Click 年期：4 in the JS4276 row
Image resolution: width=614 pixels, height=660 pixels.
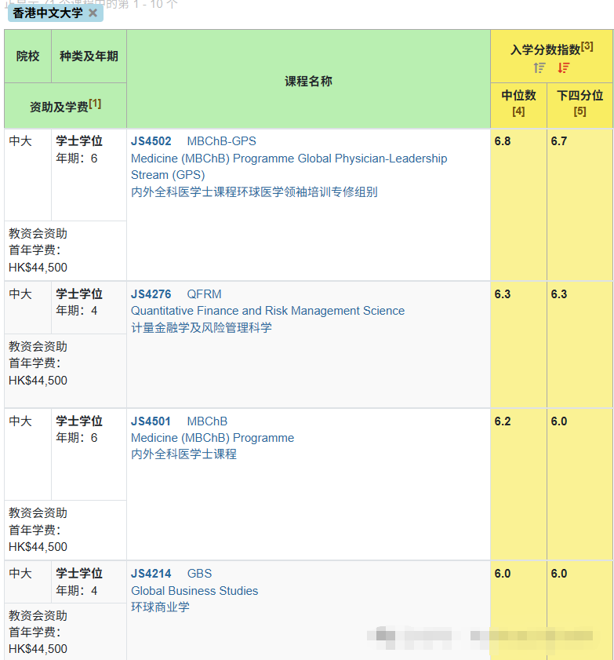pos(77,311)
